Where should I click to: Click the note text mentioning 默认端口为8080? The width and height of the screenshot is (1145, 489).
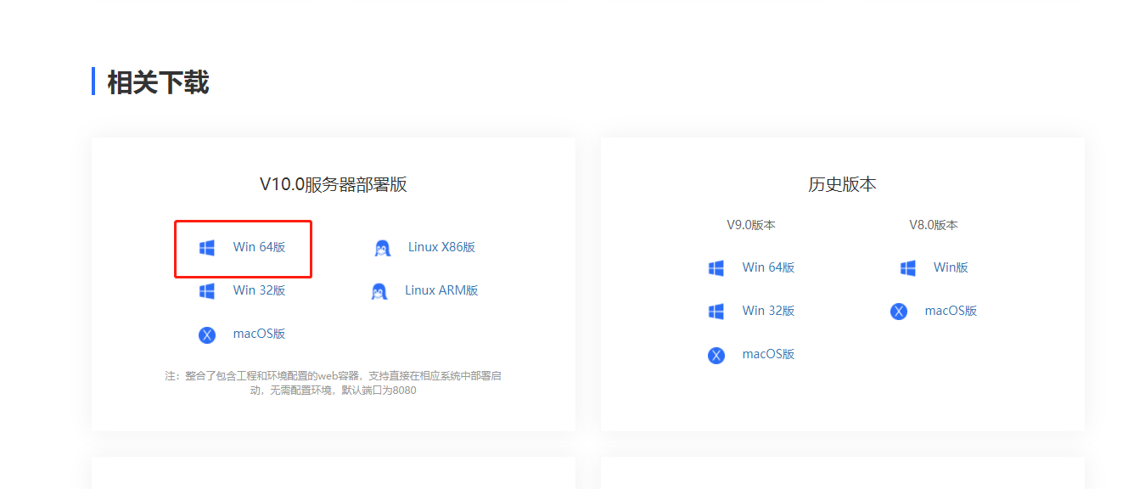tap(334, 383)
